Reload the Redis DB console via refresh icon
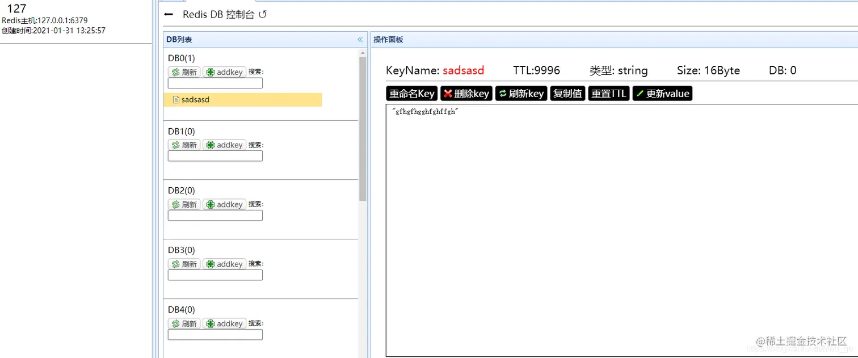This screenshot has width=858, height=358. coord(263,15)
